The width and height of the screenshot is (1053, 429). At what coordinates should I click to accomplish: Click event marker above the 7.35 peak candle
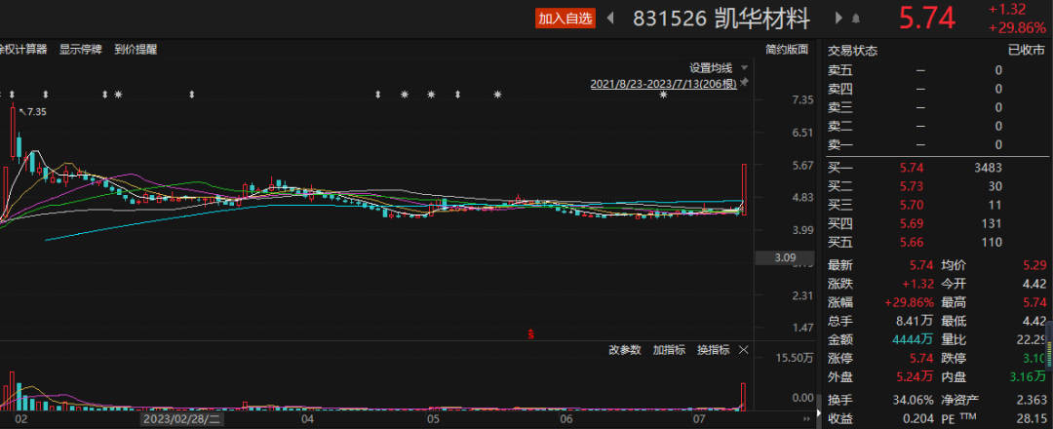[x=12, y=95]
